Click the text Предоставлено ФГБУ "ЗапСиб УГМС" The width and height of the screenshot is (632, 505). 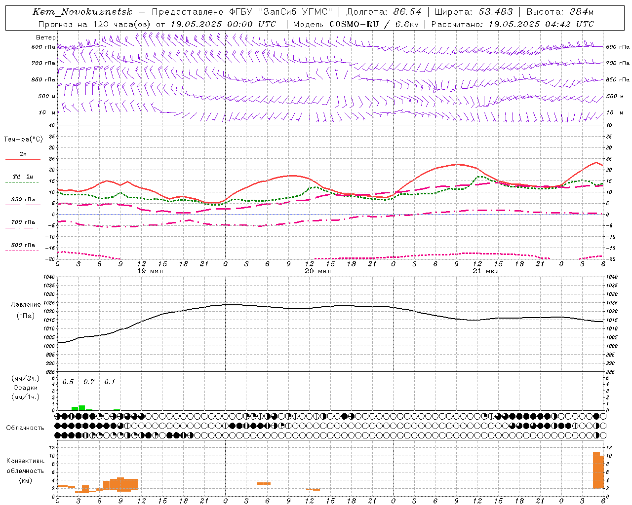(x=242, y=12)
